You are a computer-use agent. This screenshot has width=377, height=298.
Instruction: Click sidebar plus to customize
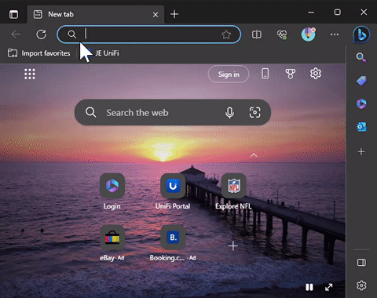point(361,151)
